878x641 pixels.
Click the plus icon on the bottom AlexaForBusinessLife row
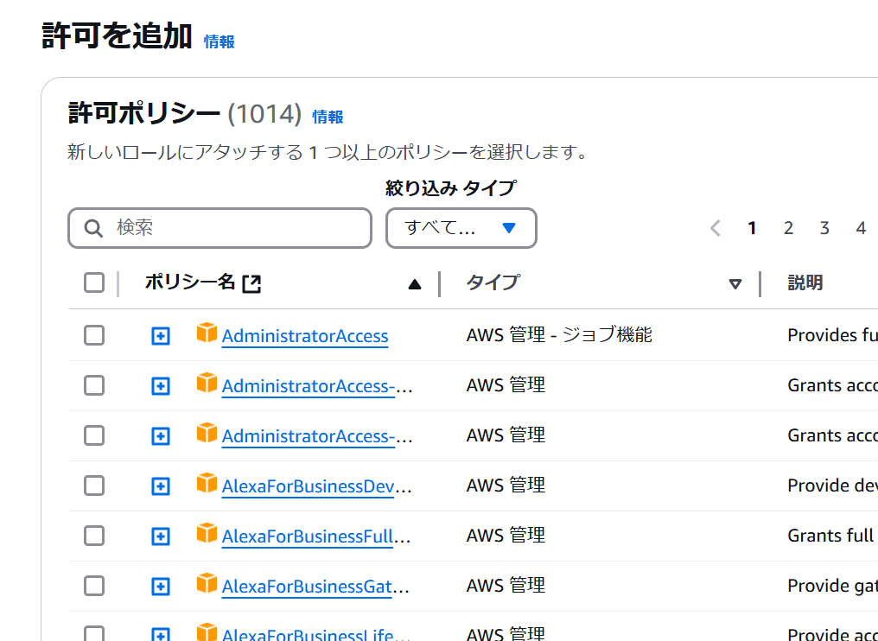(x=160, y=633)
